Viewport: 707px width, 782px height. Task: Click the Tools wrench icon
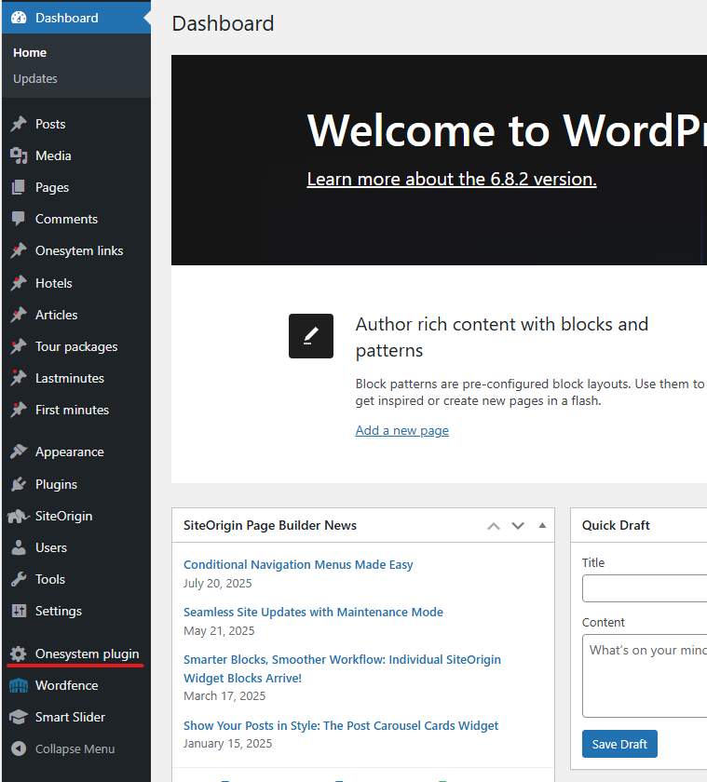pyautogui.click(x=19, y=579)
